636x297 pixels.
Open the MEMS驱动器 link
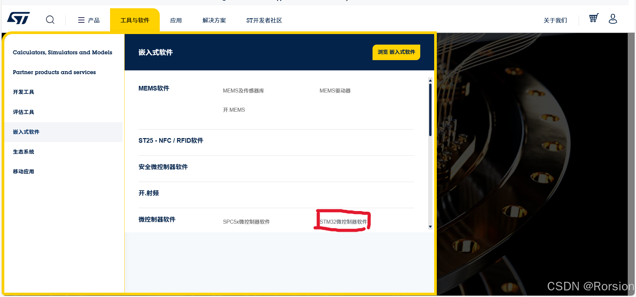[x=335, y=91]
